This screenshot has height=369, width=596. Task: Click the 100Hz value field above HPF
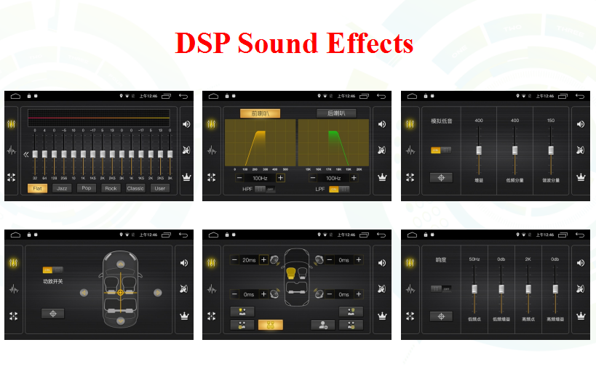point(260,178)
